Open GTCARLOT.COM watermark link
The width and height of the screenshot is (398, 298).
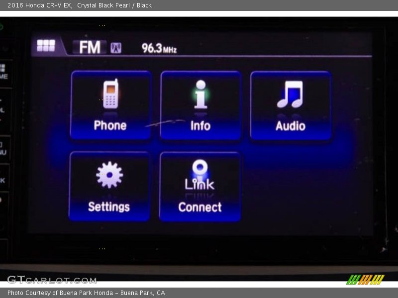tap(52, 280)
